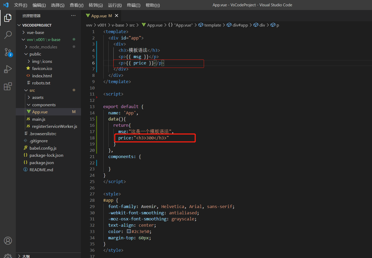Open the Run and Debug view
Screen dimensions: 372x258
(8, 69)
